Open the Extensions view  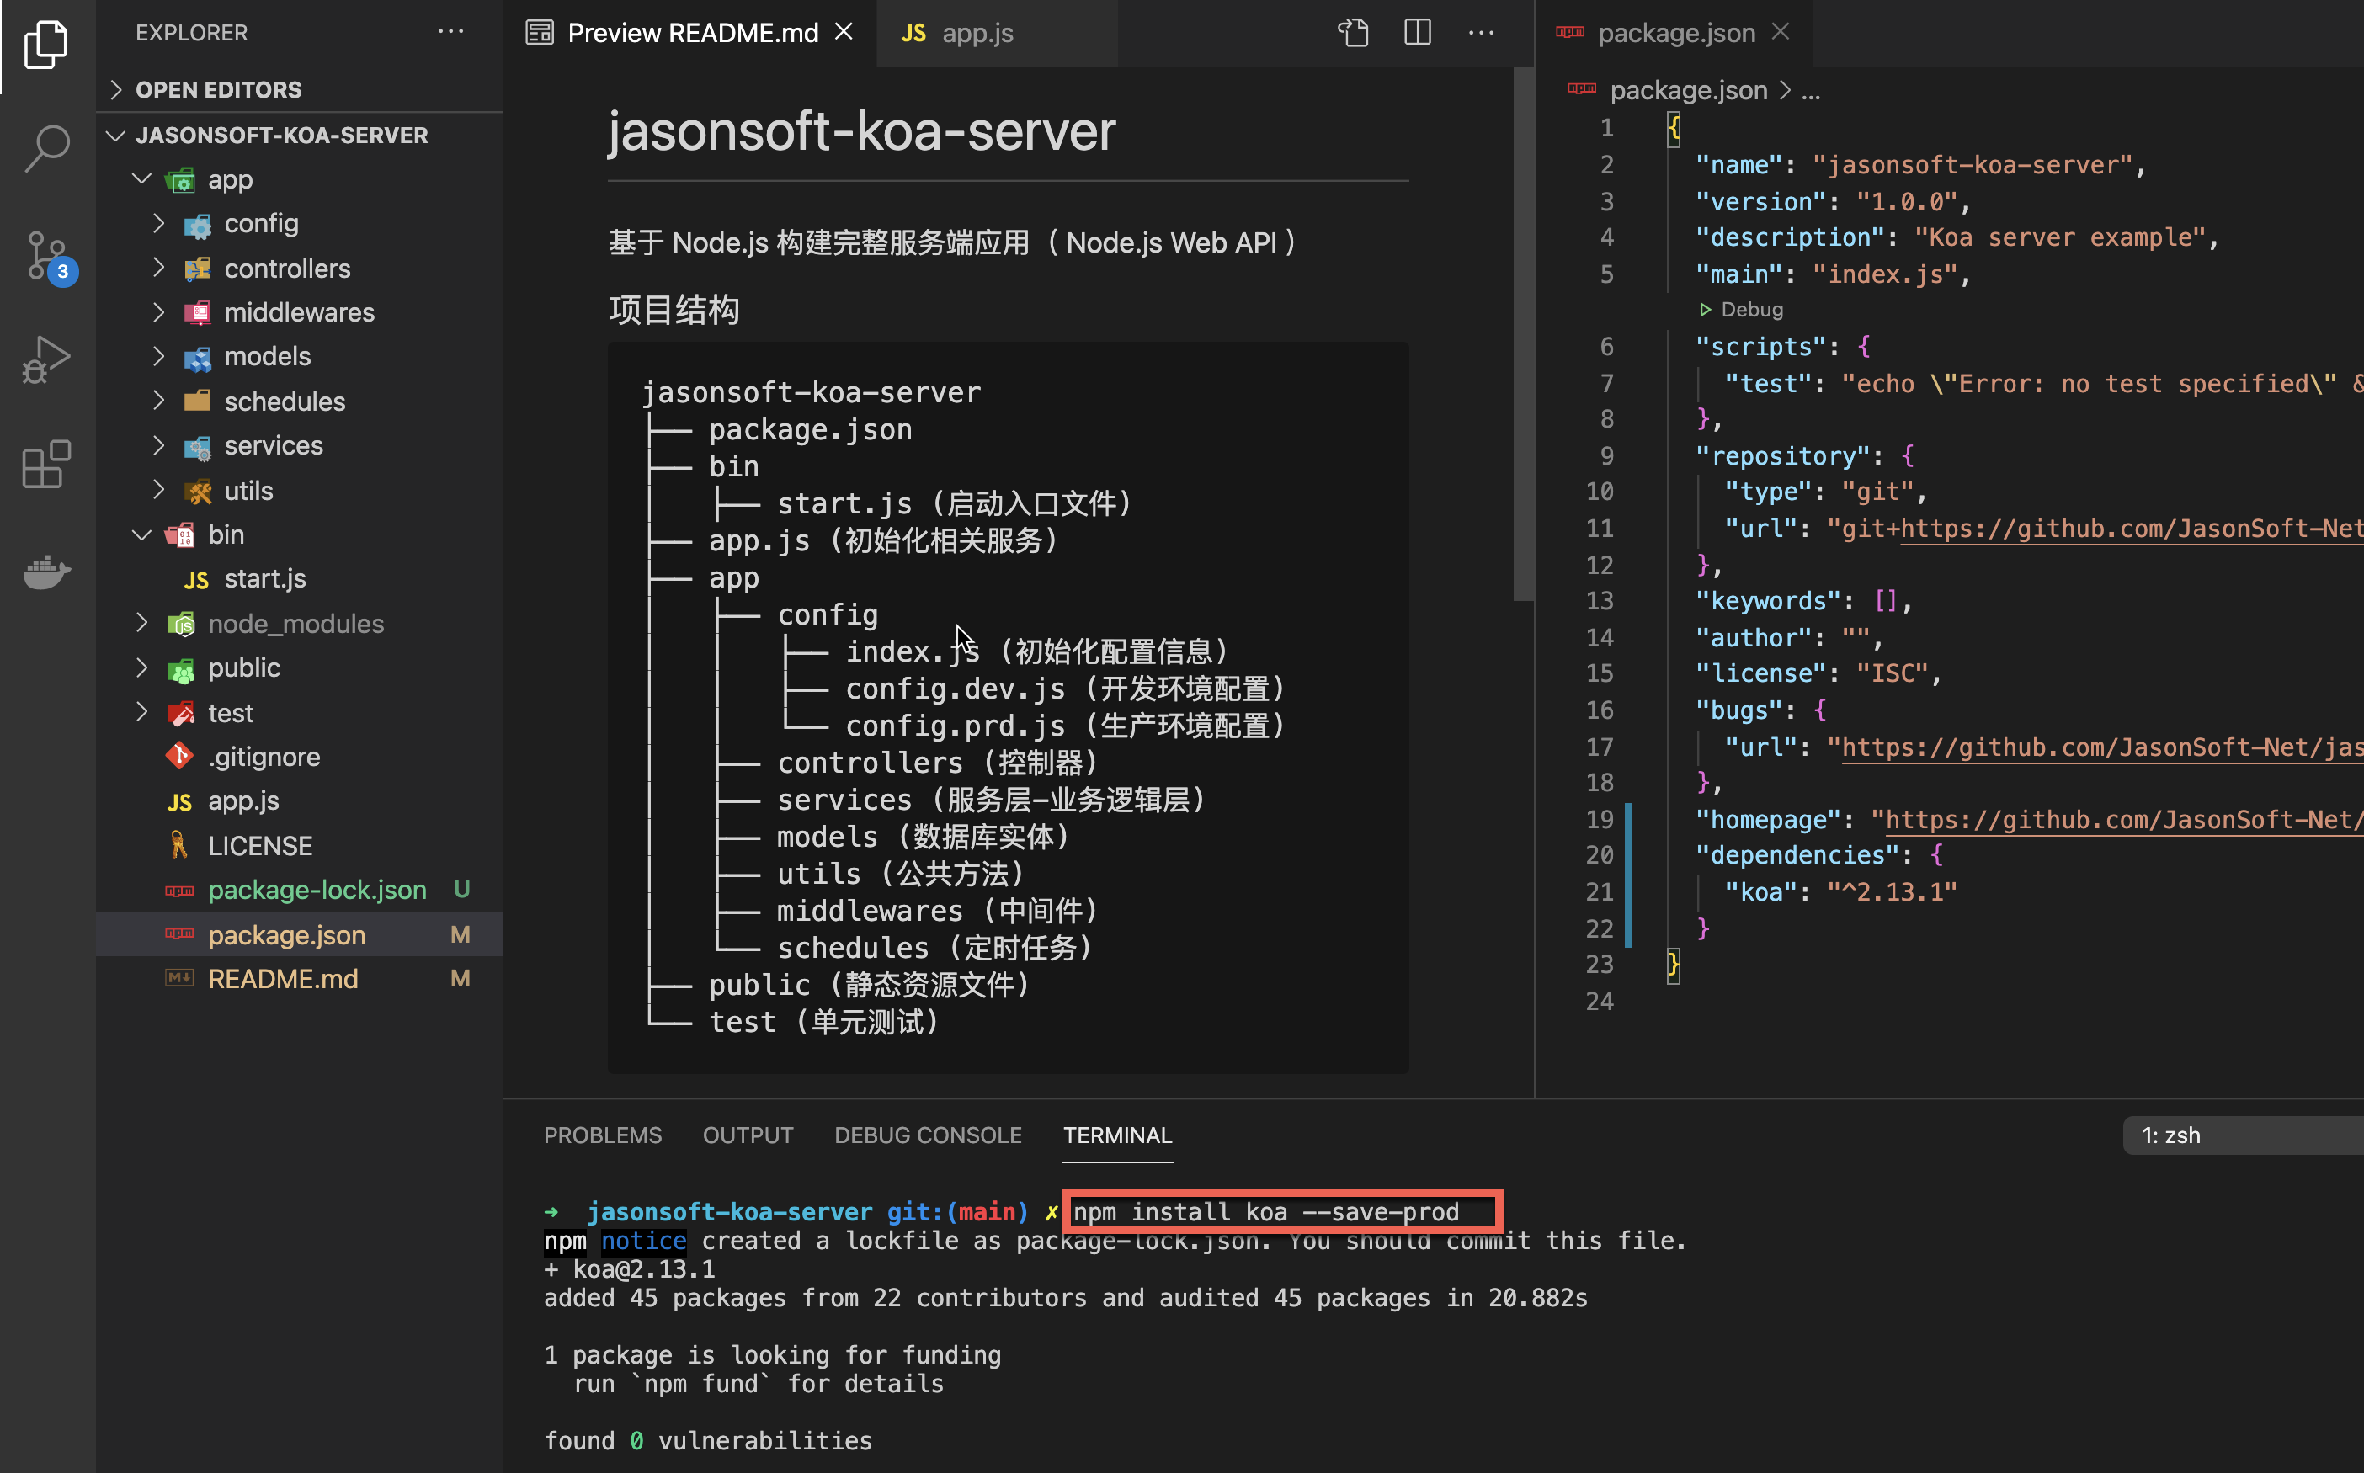click(47, 465)
